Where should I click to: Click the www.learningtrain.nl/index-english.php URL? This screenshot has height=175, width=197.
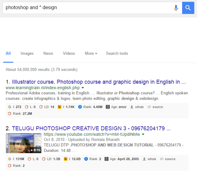(42, 88)
